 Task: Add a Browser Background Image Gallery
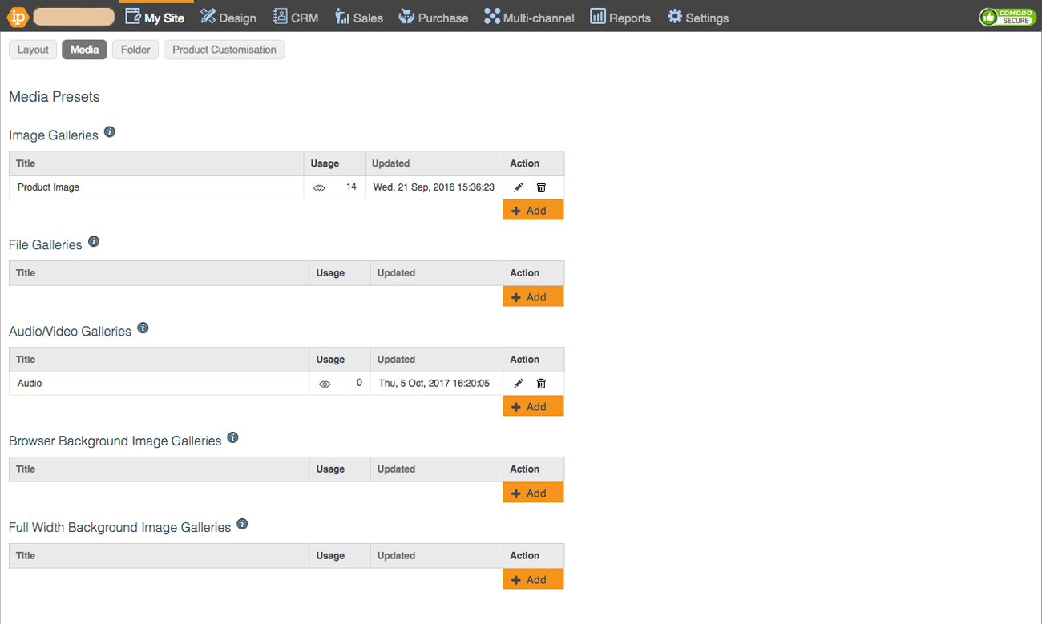coord(533,493)
